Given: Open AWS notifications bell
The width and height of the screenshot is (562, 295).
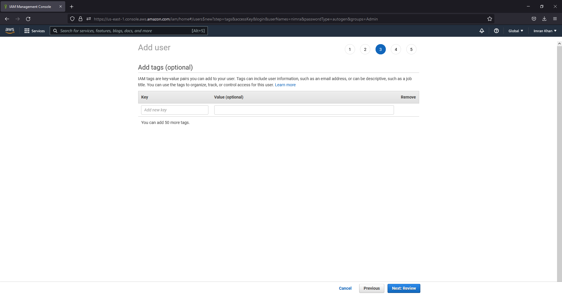Looking at the screenshot, I should click(482, 31).
